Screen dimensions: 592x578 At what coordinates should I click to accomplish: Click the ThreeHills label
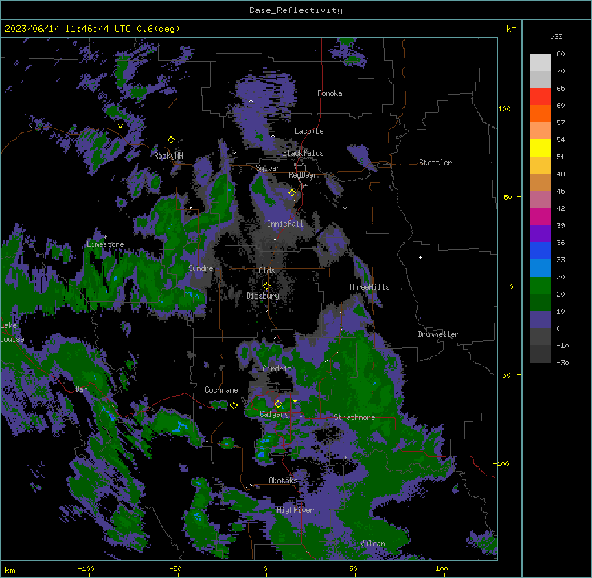pos(369,287)
